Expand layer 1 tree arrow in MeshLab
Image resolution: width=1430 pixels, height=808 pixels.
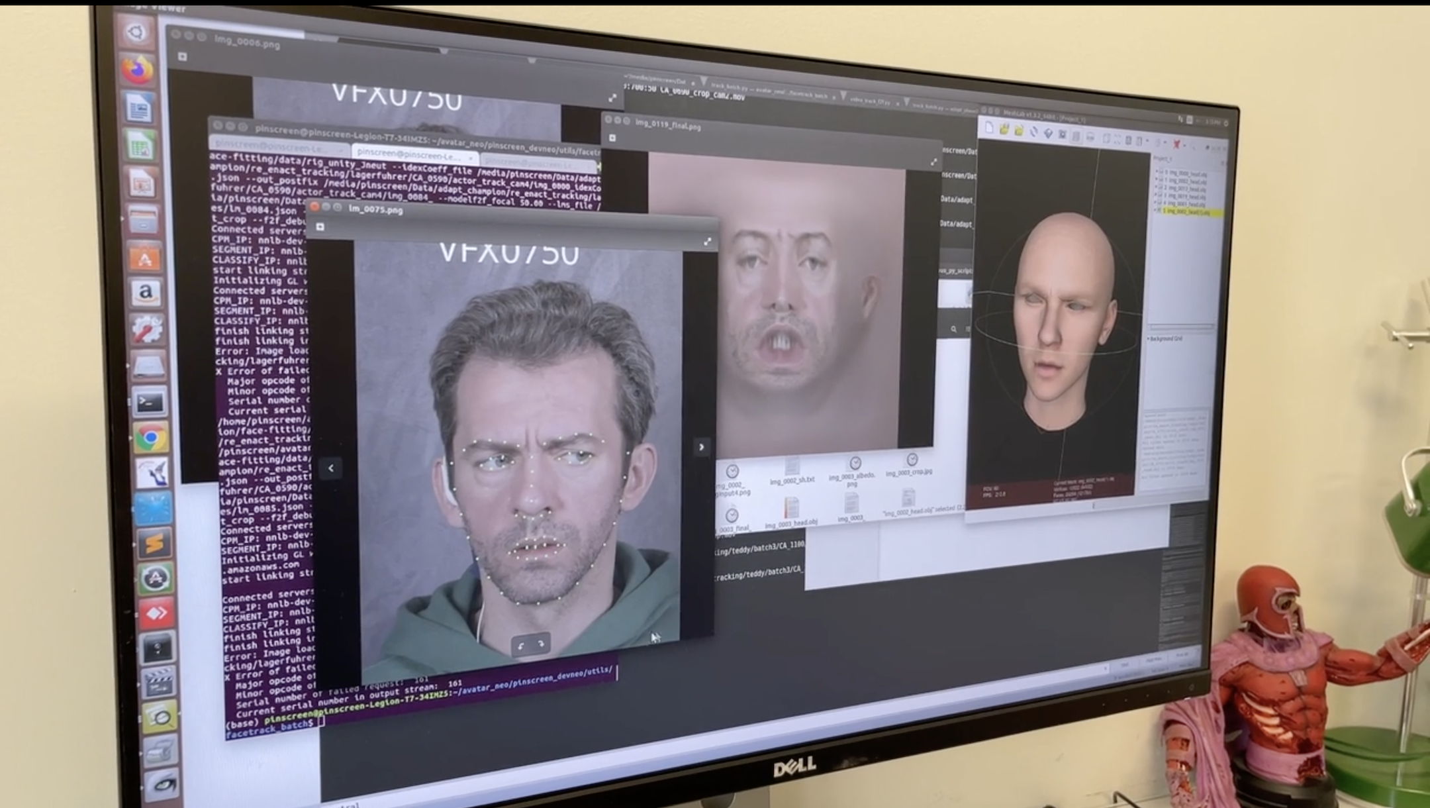[x=1156, y=179]
